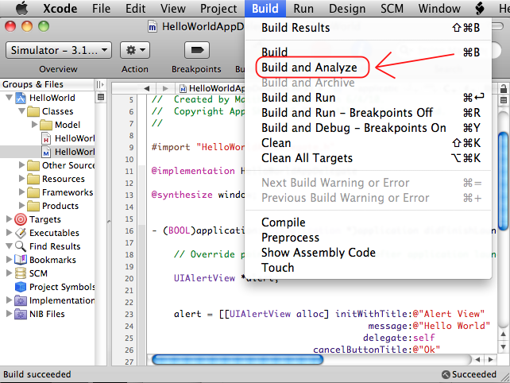Select the Bookmarks book icon
Screen dimensions: 510x383
pos(21,260)
